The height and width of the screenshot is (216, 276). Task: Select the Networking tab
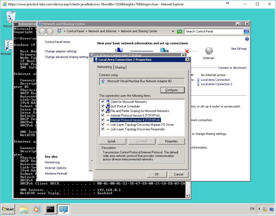coord(104,67)
